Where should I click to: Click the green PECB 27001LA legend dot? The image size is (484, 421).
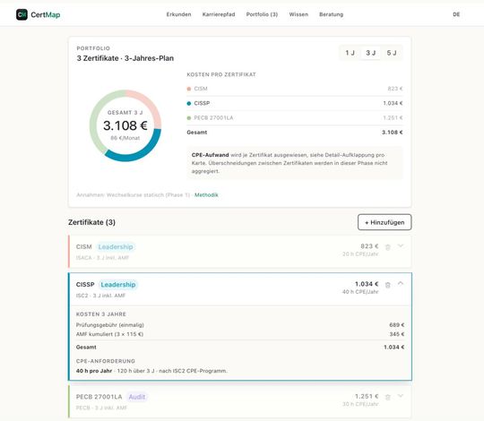pyautogui.click(x=189, y=118)
